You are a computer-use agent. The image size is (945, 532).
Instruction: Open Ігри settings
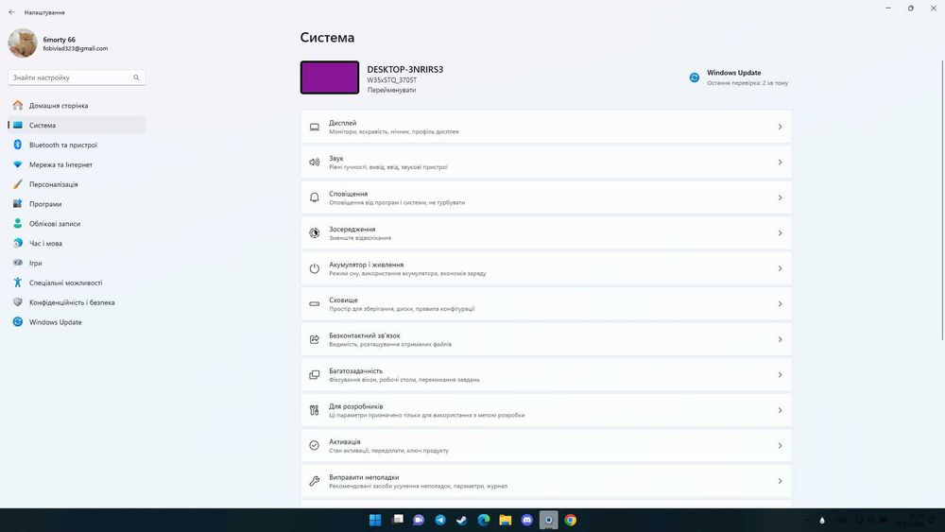tap(77, 264)
